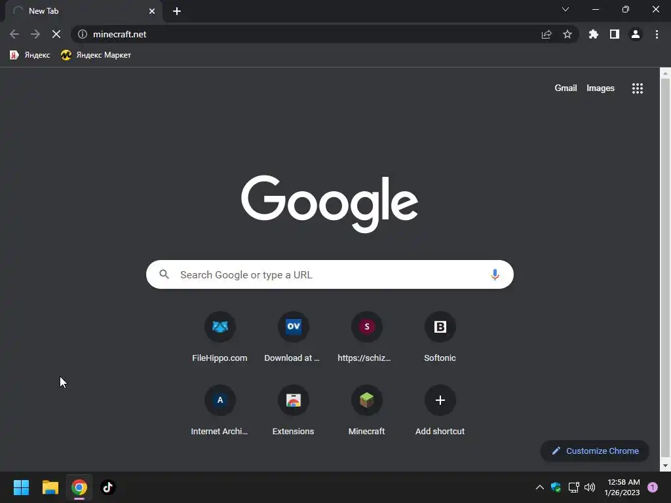Open the Internet Archive shortcut
The image size is (671, 503).
click(220, 411)
